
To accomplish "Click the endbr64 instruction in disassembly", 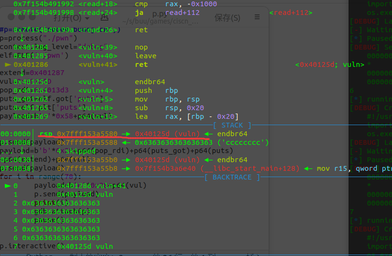I will click(150, 82).
